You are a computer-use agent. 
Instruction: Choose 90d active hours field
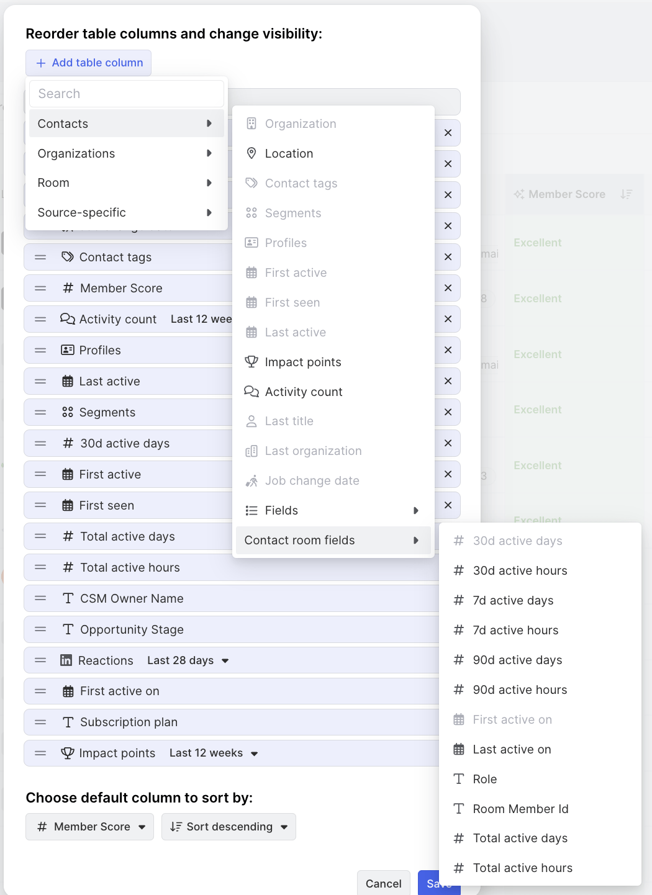(540, 690)
